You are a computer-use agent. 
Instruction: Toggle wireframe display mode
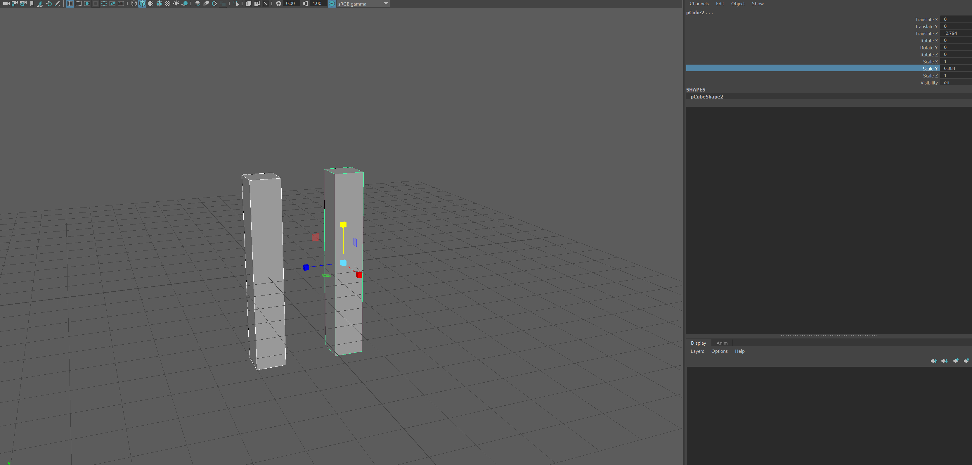pos(134,4)
